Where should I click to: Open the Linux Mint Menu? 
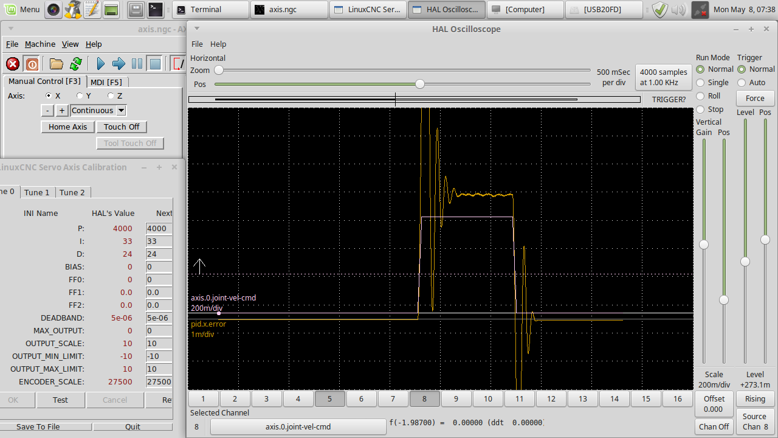[22, 10]
